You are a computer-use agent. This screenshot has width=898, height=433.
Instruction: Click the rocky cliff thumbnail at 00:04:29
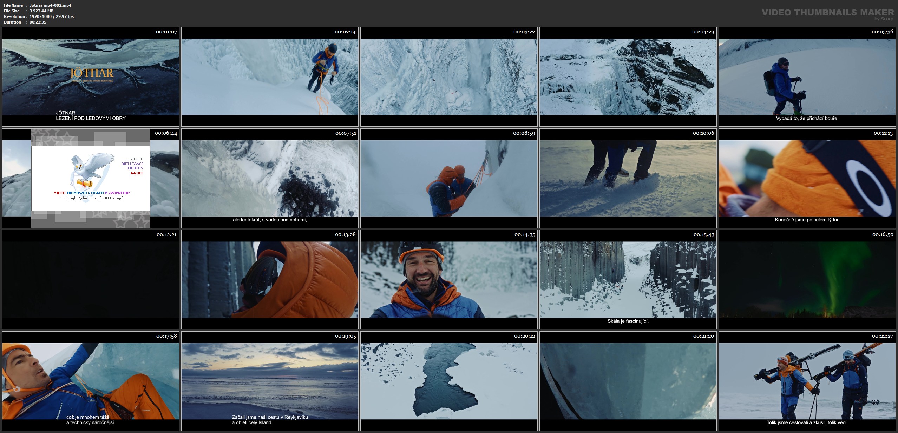click(628, 76)
